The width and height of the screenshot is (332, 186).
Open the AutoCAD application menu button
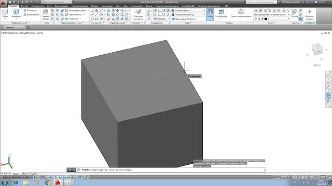tap(3, 3)
